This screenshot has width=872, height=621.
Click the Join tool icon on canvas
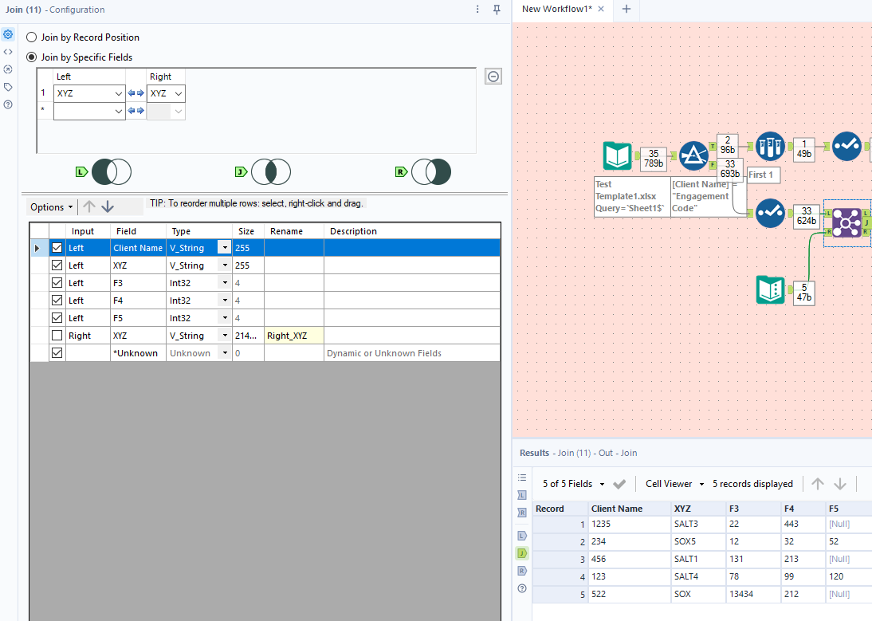coord(846,222)
